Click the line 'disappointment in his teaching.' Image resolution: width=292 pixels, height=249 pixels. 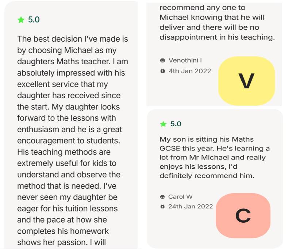(x=217, y=37)
